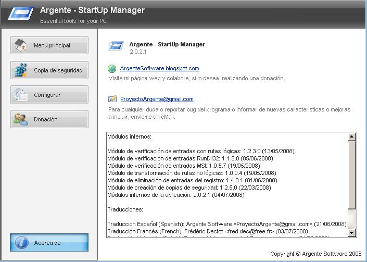Click the globe icon next to the website link
The image size is (367, 262).
pos(112,69)
